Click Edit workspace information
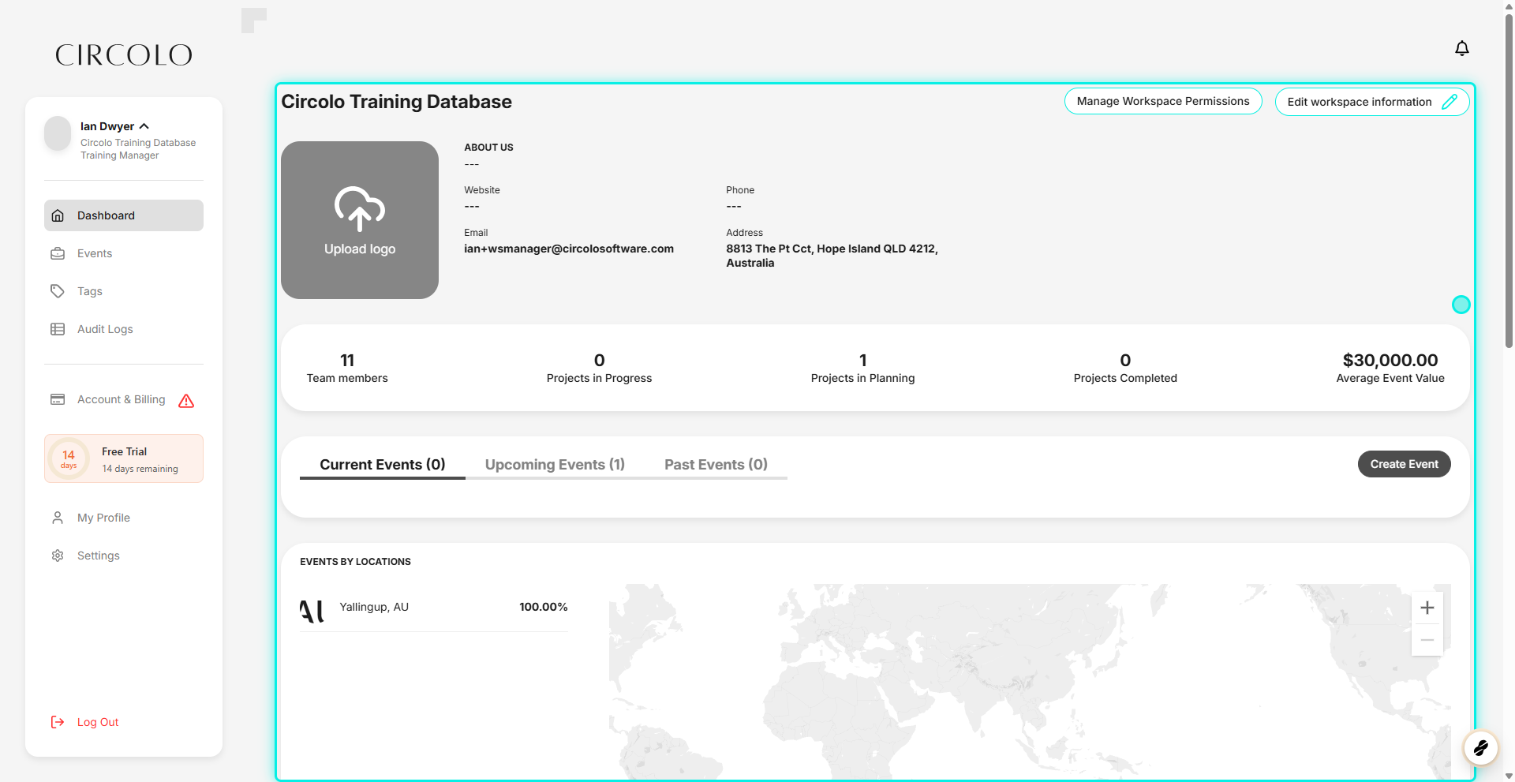Viewport: 1515px width, 782px height. 1372,102
